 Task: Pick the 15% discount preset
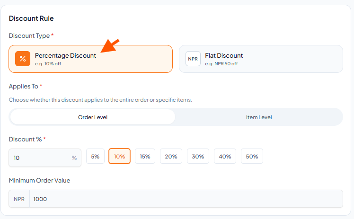point(145,156)
